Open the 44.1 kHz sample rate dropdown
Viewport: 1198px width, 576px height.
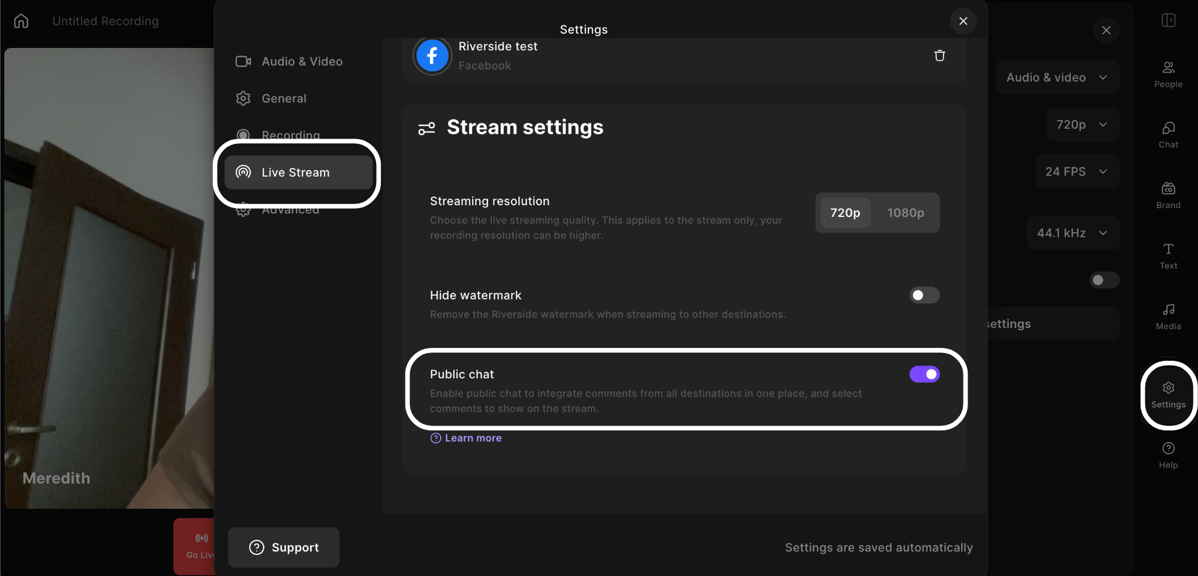coord(1072,233)
